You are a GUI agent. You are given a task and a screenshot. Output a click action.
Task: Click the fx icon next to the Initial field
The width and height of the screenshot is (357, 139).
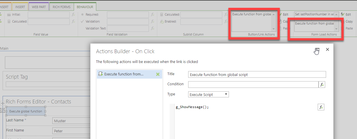click(x=73, y=14)
